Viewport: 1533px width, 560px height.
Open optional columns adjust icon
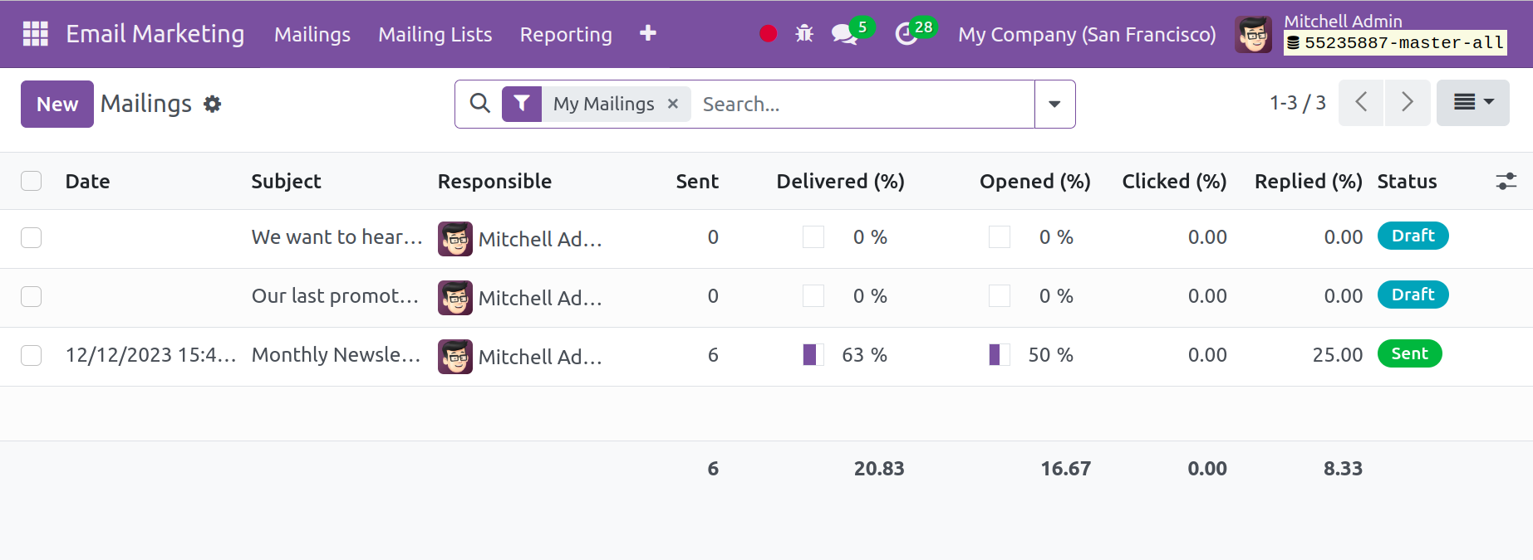(x=1506, y=182)
